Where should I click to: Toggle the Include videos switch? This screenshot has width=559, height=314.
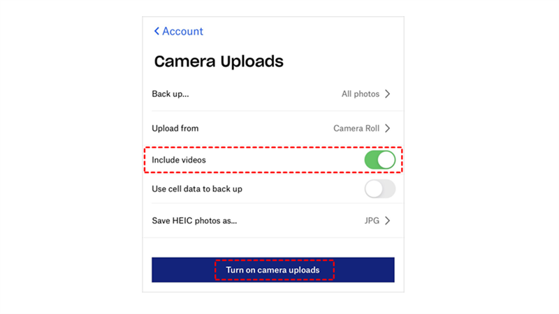pyautogui.click(x=379, y=160)
